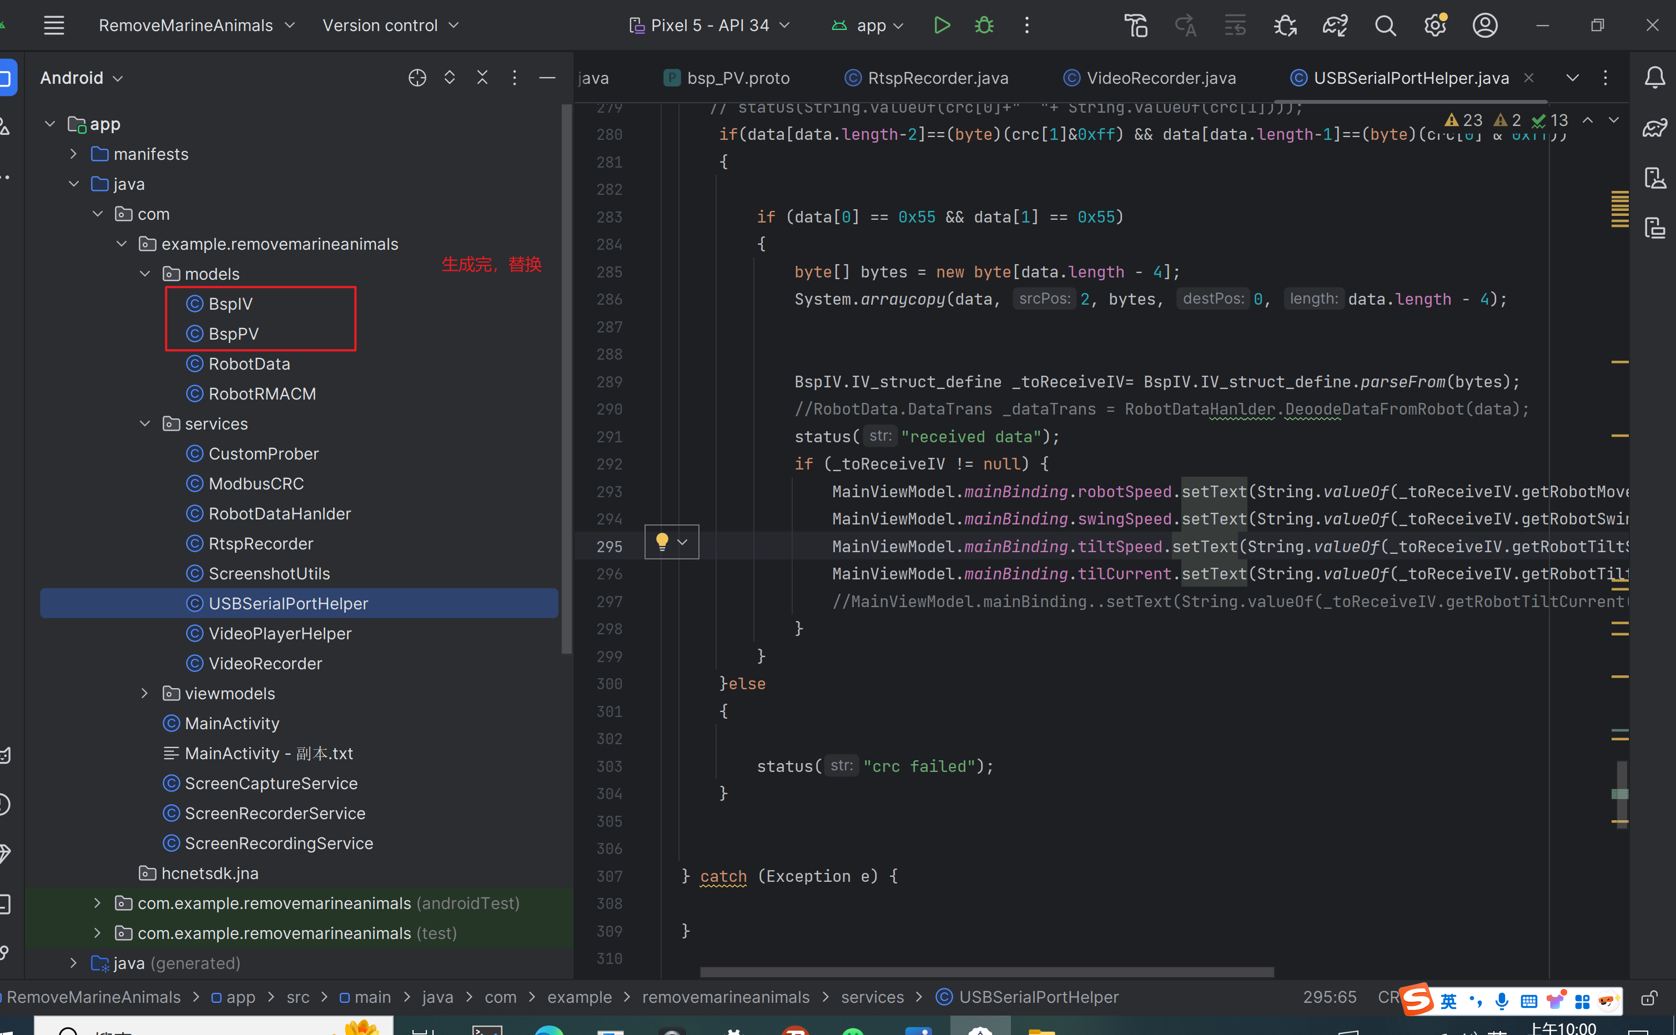Open Pixel 5 - API 34 device dropdown
1676x1035 pixels.
[x=710, y=26]
